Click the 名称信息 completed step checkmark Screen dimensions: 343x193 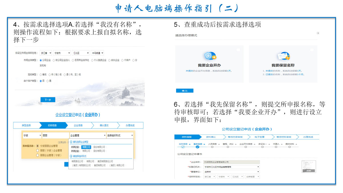point(183,147)
